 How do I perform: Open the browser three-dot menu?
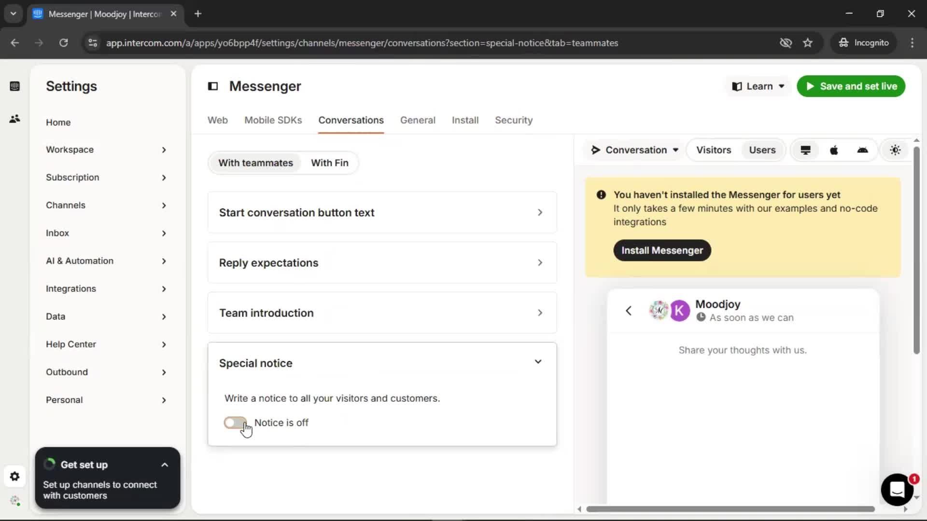point(912,43)
